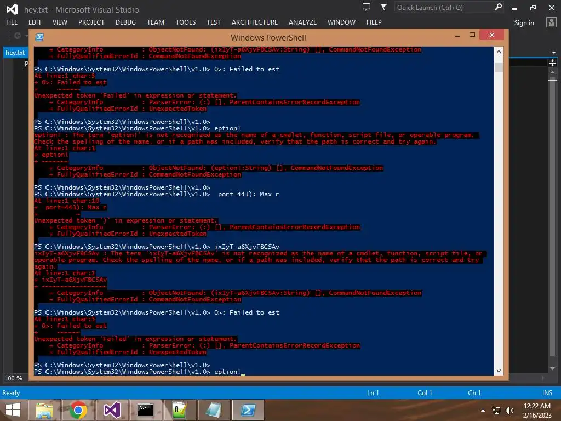Open the FILE menu
This screenshot has width=561, height=421.
pyautogui.click(x=12, y=22)
